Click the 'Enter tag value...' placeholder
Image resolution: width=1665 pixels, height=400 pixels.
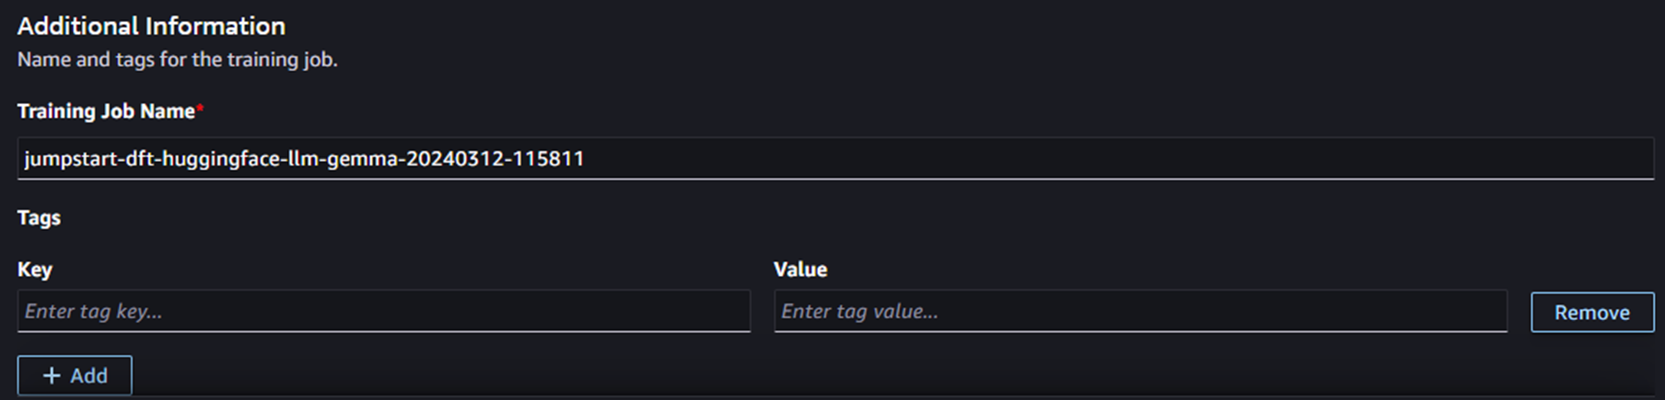pyautogui.click(x=859, y=312)
